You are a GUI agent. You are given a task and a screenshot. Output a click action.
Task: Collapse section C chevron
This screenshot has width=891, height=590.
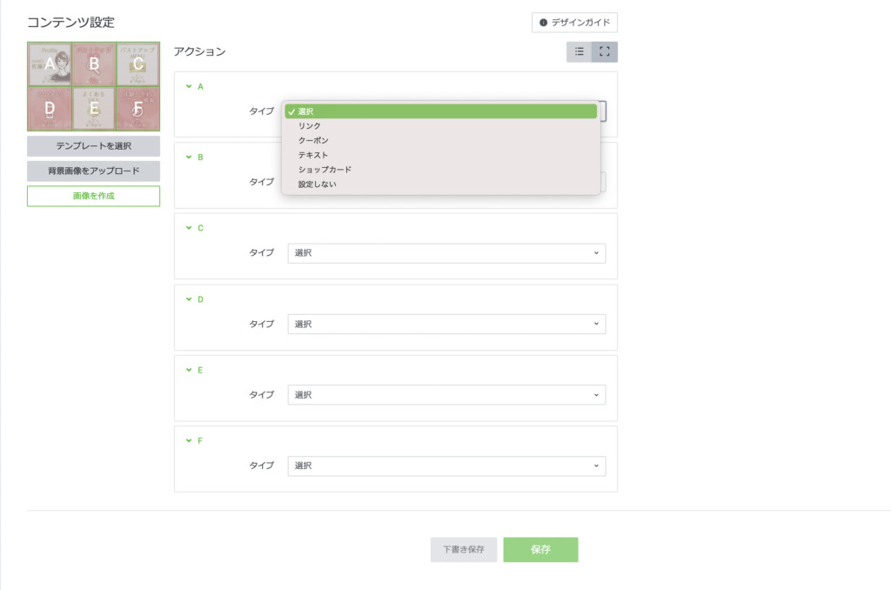[189, 228]
